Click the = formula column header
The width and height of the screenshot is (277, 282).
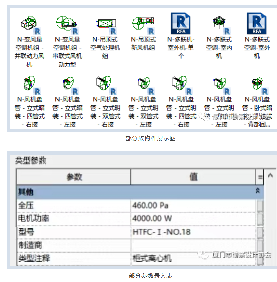coord(260,177)
